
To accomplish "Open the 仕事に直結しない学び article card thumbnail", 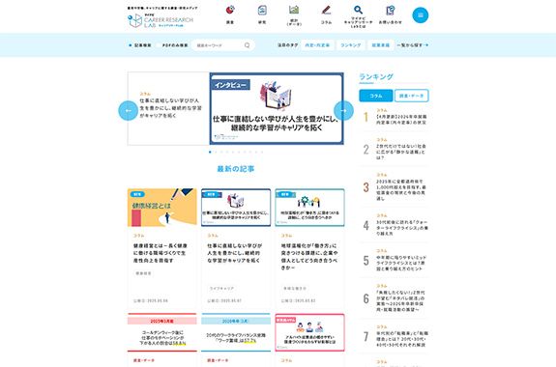I will click(236, 208).
